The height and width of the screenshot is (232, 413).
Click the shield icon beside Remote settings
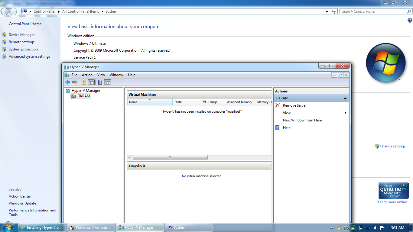pos(4,42)
